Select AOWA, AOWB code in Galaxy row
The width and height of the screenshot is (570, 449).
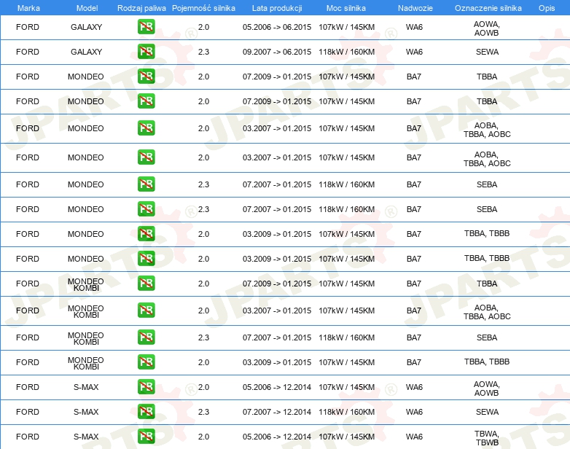pyautogui.click(x=487, y=28)
